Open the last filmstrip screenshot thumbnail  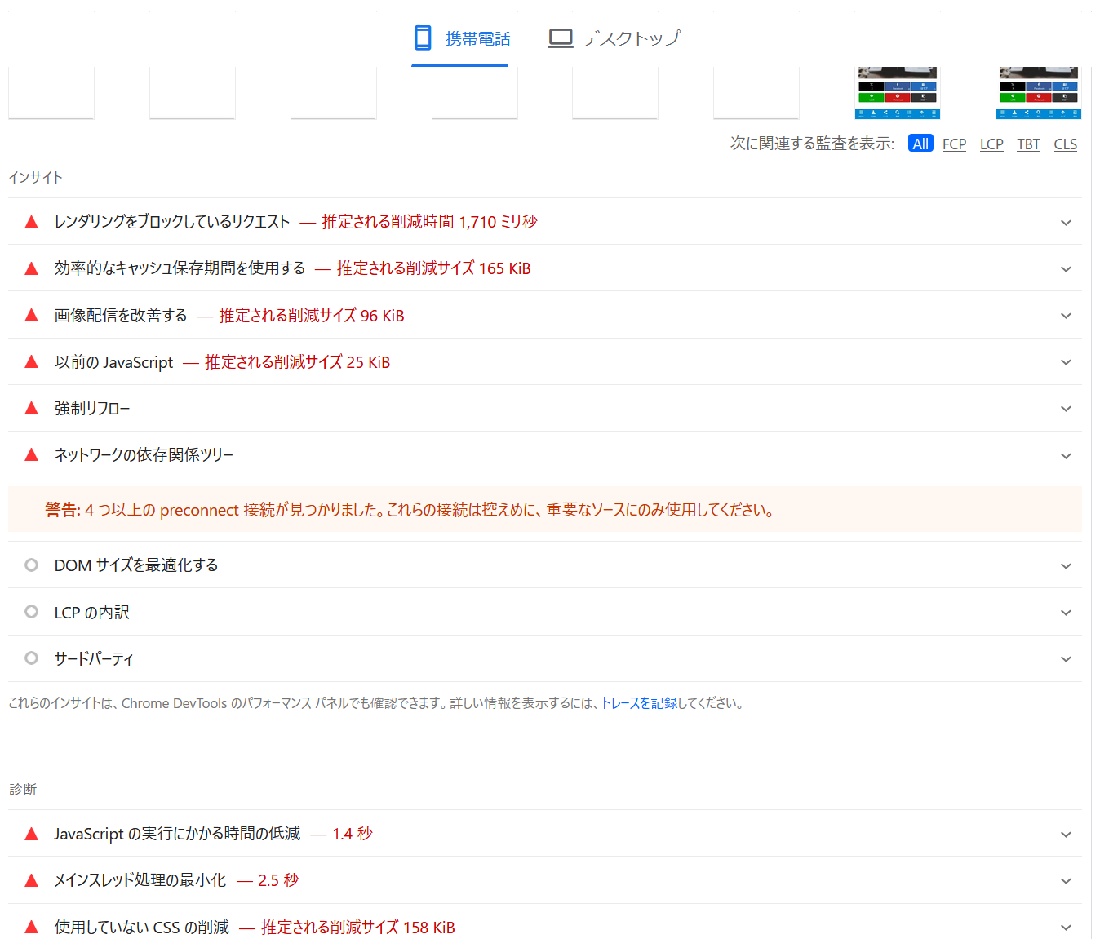coord(1038,93)
